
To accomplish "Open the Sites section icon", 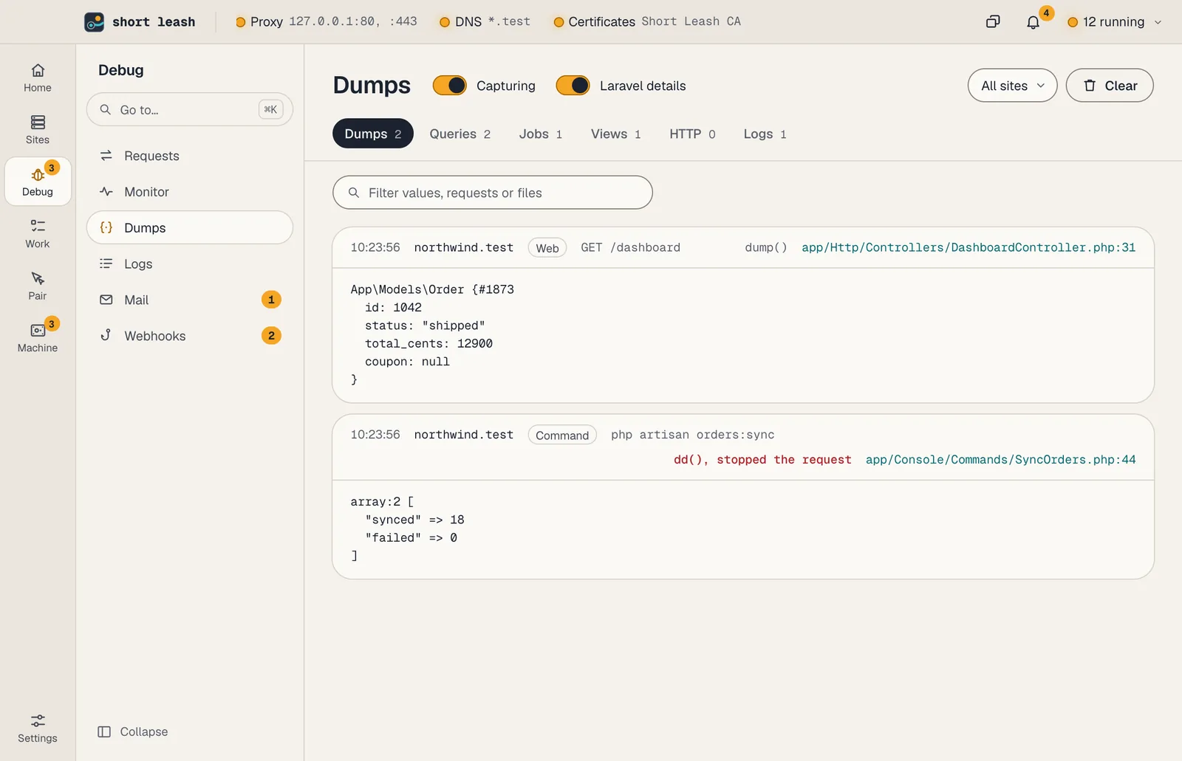I will (x=38, y=129).
